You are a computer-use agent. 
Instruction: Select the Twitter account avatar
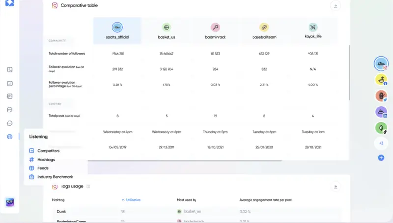[381, 96]
